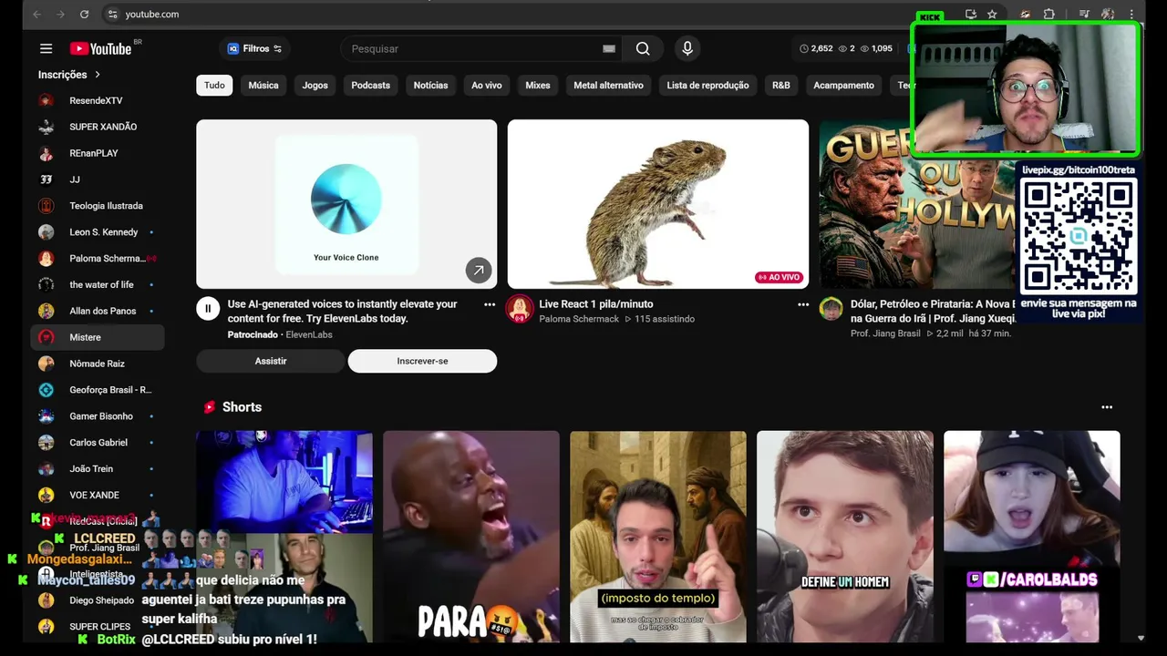The height and width of the screenshot is (656, 1167).
Task: Open more options for the ElevenLabs ad
Action: coord(490,304)
